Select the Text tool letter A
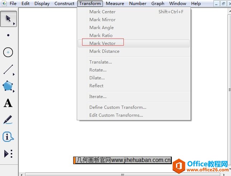 (8, 103)
